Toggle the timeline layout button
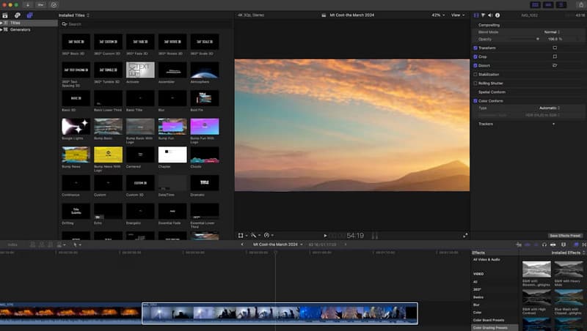Viewport: 587px width, 331px height. pos(548,5)
